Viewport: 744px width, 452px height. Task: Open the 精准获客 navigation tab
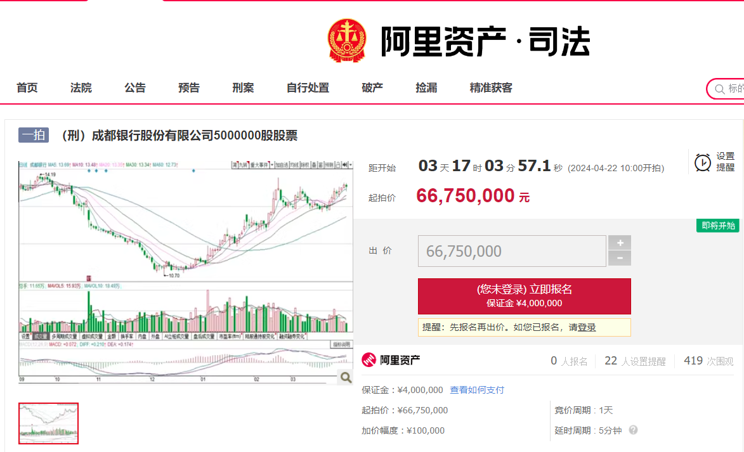(491, 87)
